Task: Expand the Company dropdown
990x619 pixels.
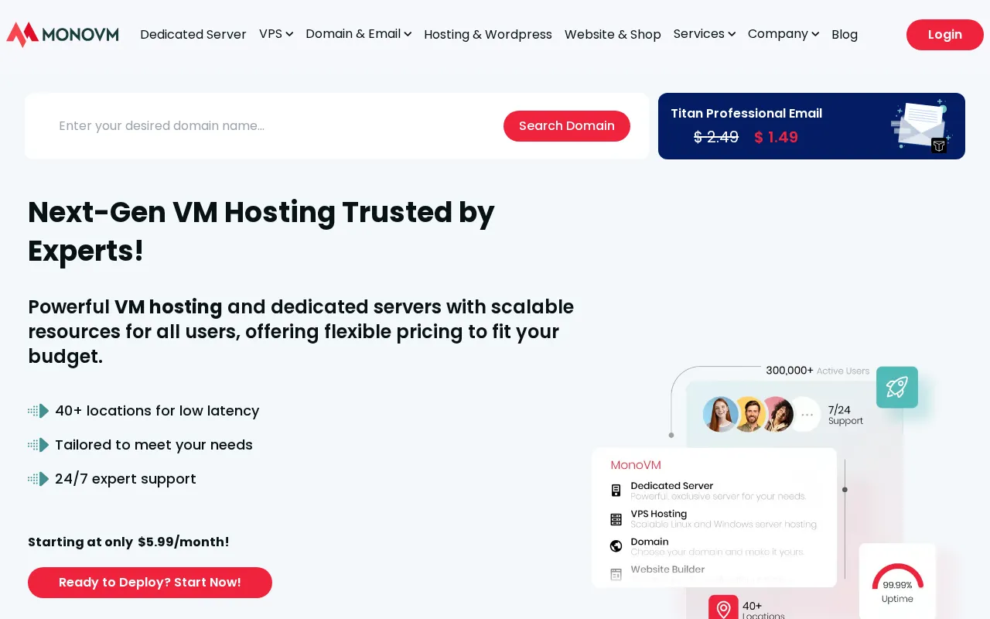Action: point(783,34)
